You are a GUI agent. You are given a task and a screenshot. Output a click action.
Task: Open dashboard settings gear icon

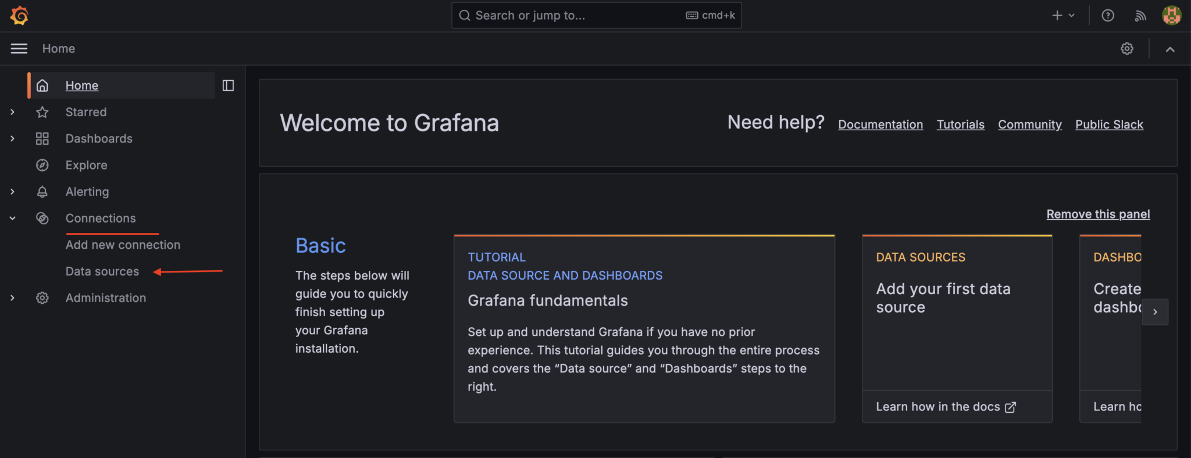coord(1127,49)
